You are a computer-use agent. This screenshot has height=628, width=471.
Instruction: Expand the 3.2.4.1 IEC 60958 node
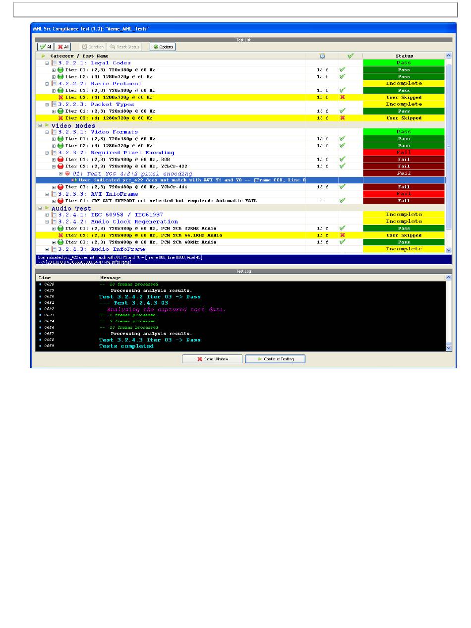47,215
